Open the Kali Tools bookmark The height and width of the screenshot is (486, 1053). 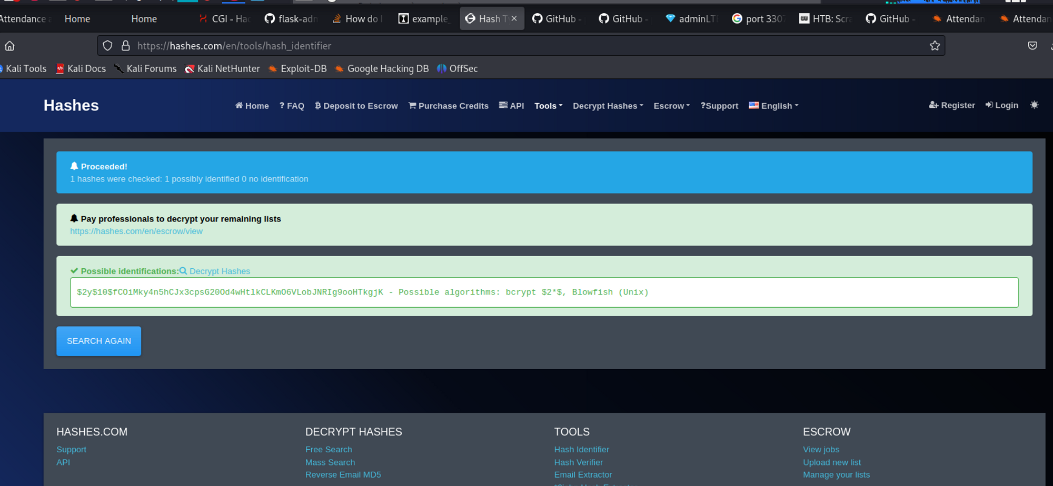[23, 69]
